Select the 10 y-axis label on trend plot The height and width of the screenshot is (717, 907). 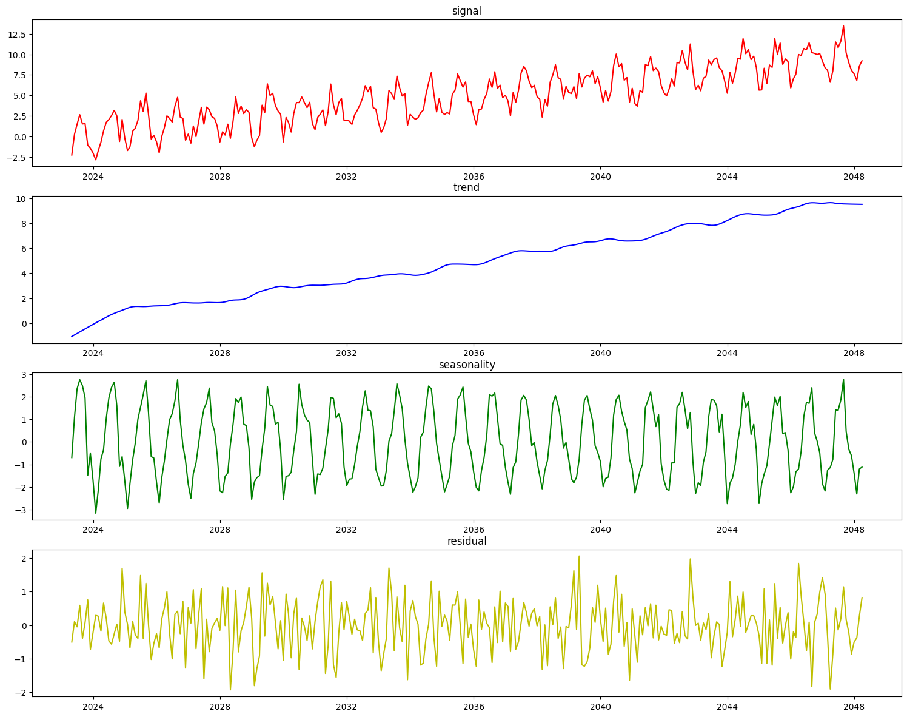click(22, 199)
